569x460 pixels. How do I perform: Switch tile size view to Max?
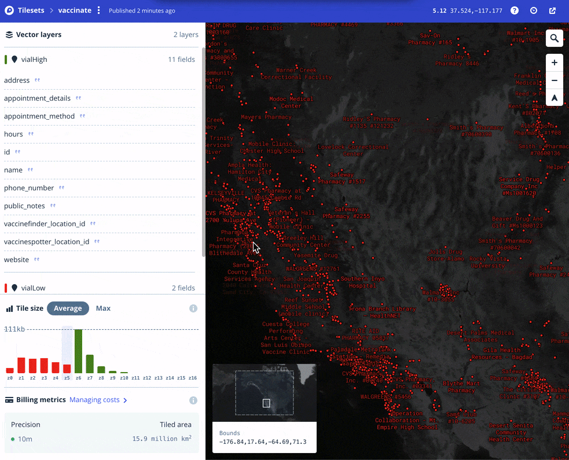pos(103,308)
